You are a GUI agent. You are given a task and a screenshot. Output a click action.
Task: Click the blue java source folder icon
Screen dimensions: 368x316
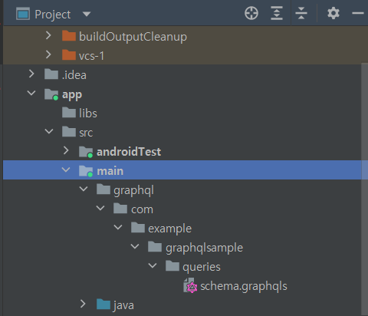coord(103,304)
